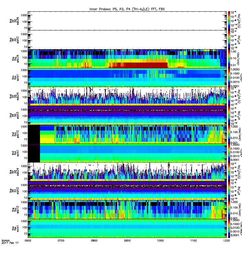The width and height of the screenshot is (242, 259).
Task: Select the 'the fbk scm1' y-axis label
Action: click(x=15, y=229)
